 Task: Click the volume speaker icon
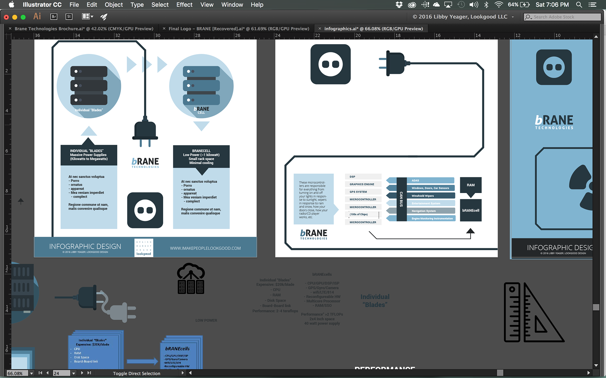tap(473, 5)
